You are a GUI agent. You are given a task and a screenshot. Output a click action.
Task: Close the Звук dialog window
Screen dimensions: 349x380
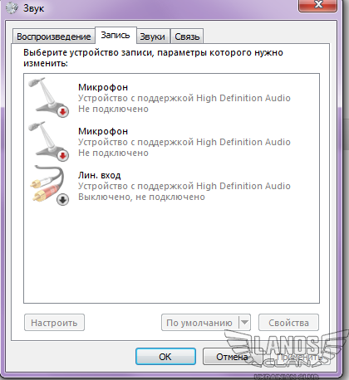tap(318, 5)
